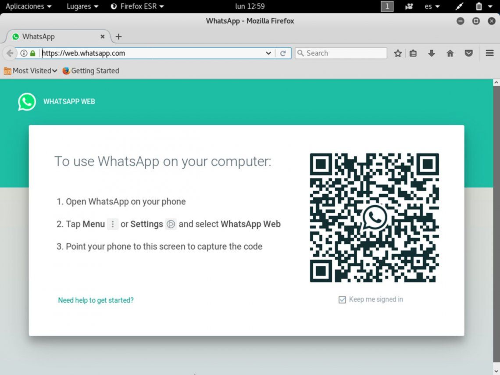The width and height of the screenshot is (500, 375).
Task: Open the es keyboard layout dropdown
Action: (432, 7)
